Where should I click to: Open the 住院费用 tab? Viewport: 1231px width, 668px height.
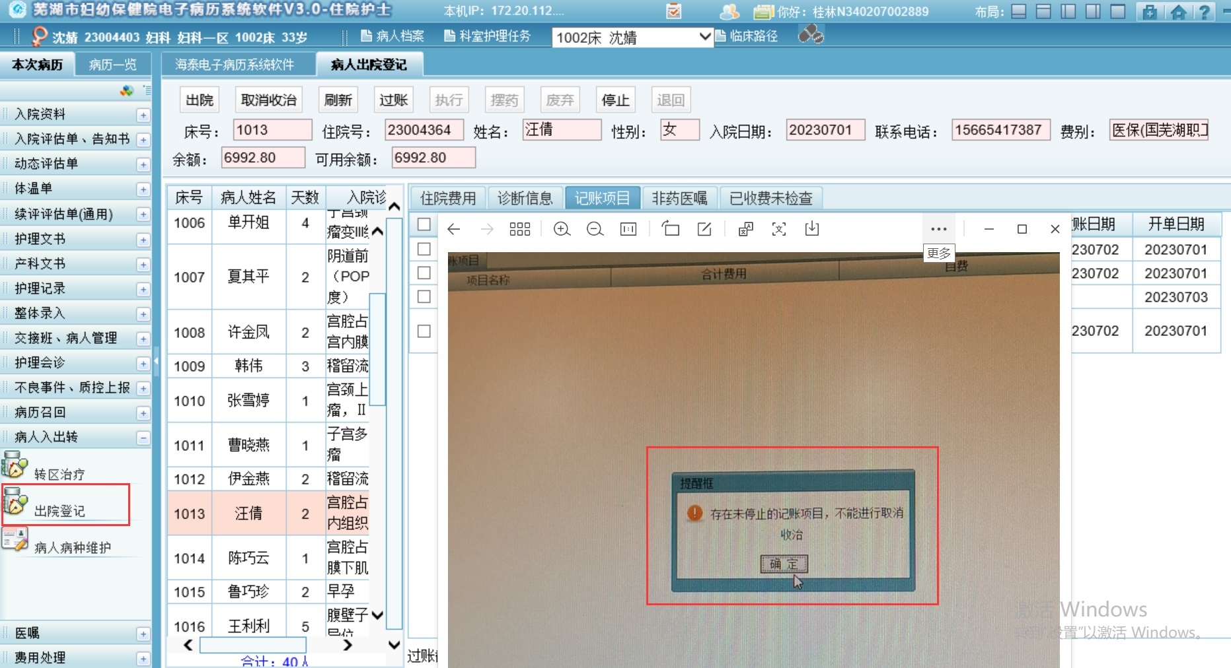pos(448,198)
